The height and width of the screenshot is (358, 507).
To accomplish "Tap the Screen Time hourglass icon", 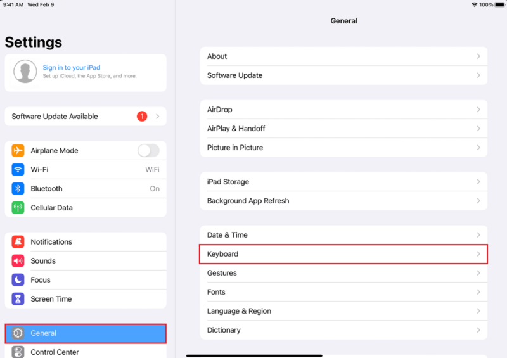I will [x=18, y=299].
